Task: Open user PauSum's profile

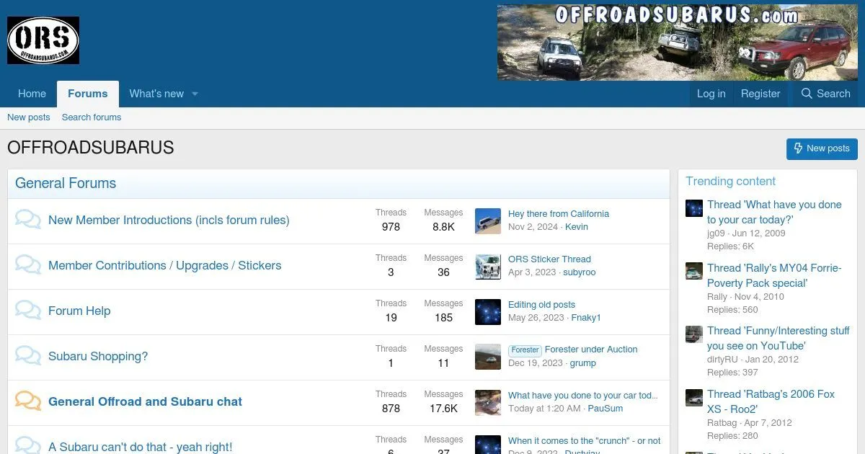Action: (605, 409)
